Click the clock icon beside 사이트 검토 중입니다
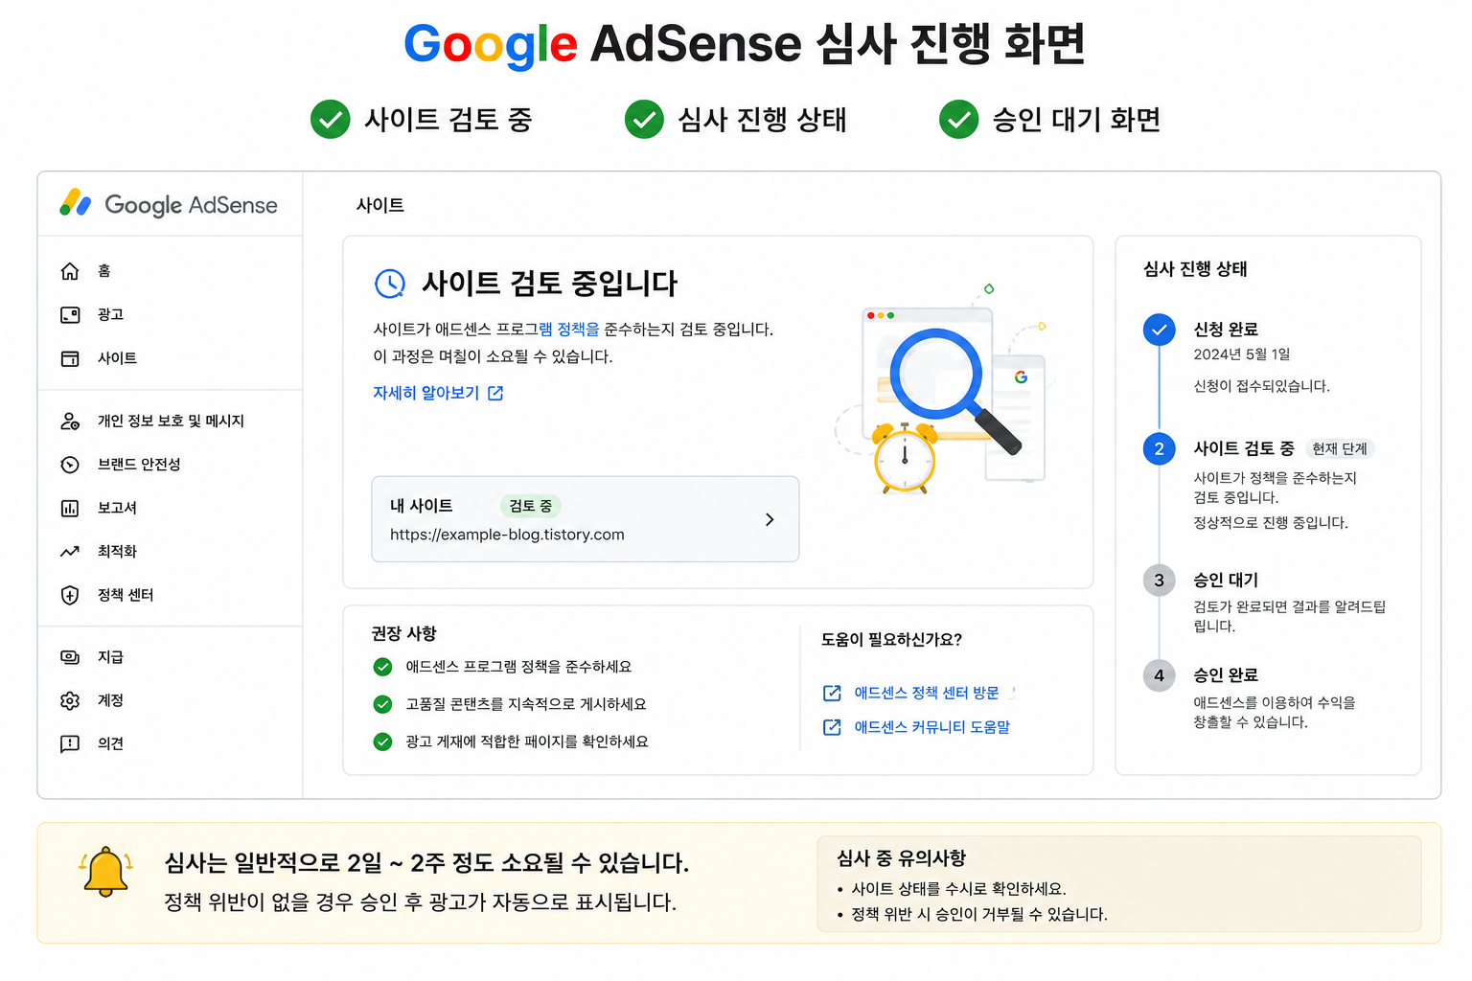1472x981 pixels. (390, 284)
